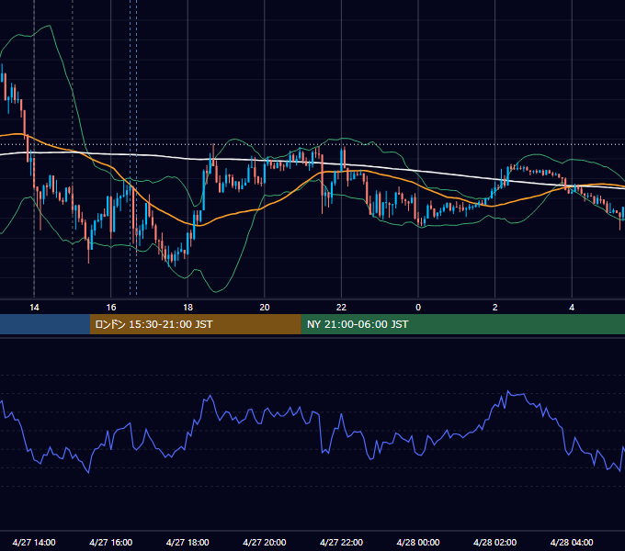Click the 22 hour label on price chart axis
This screenshot has width=625, height=551.
coord(341,308)
